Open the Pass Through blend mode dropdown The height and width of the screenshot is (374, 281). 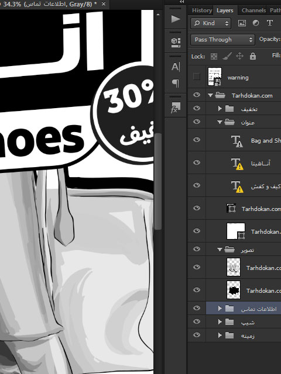click(222, 39)
